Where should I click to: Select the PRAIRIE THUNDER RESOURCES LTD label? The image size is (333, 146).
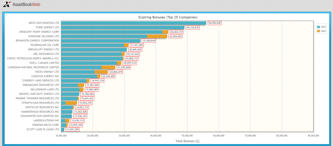pyautogui.click(x=38, y=98)
